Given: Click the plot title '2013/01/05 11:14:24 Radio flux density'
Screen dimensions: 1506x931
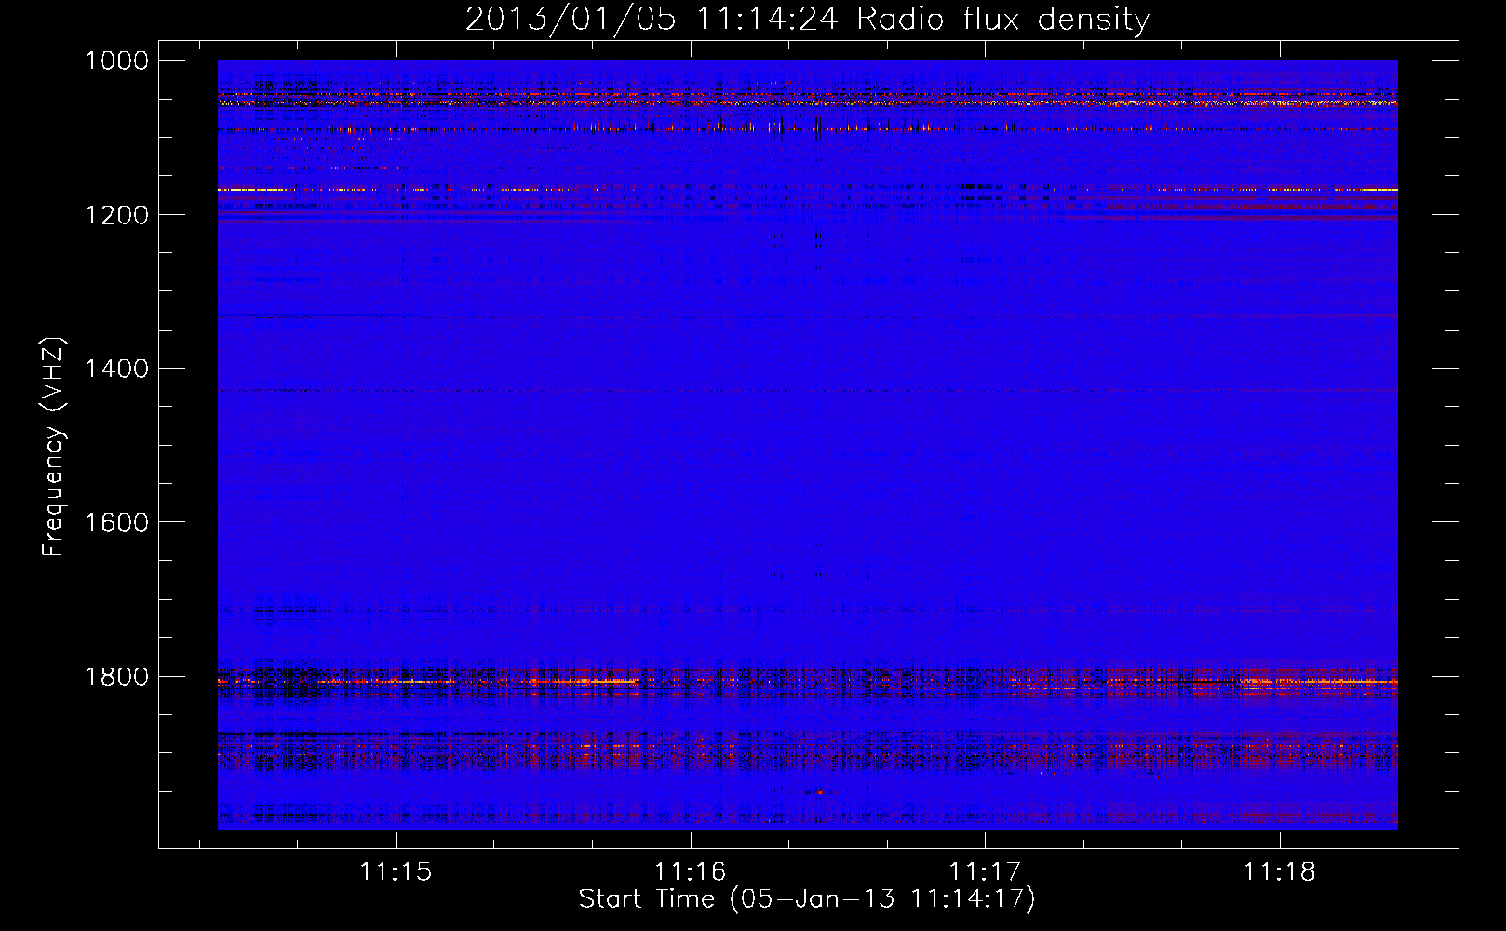Looking at the screenshot, I should 807,20.
